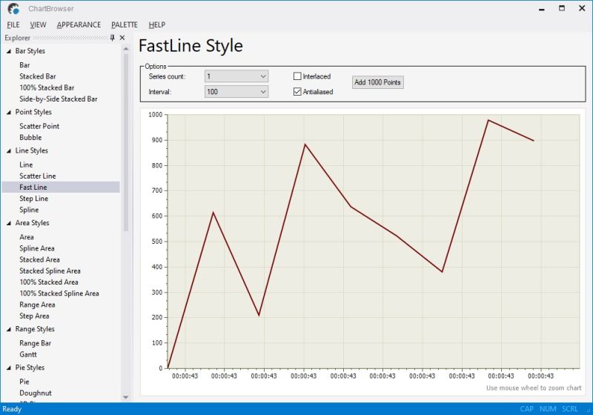Image resolution: width=593 pixels, height=415 pixels.
Task: Collapse the Pie Styles group
Action: [x=9, y=368]
